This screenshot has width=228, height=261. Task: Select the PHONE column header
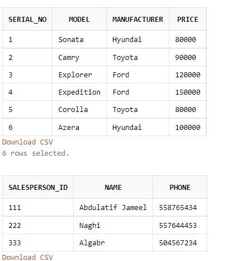click(180, 188)
